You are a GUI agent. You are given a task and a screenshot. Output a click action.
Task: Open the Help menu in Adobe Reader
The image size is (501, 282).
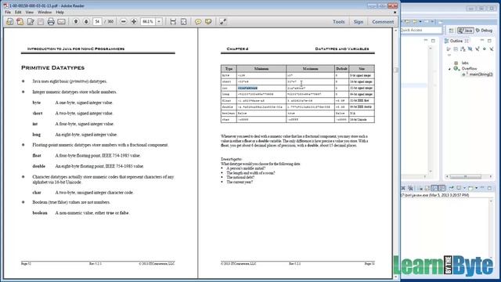click(x=60, y=13)
